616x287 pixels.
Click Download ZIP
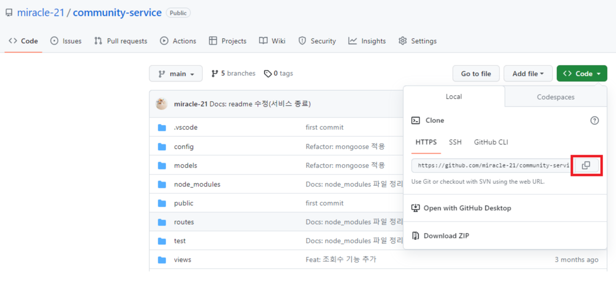tap(440, 236)
